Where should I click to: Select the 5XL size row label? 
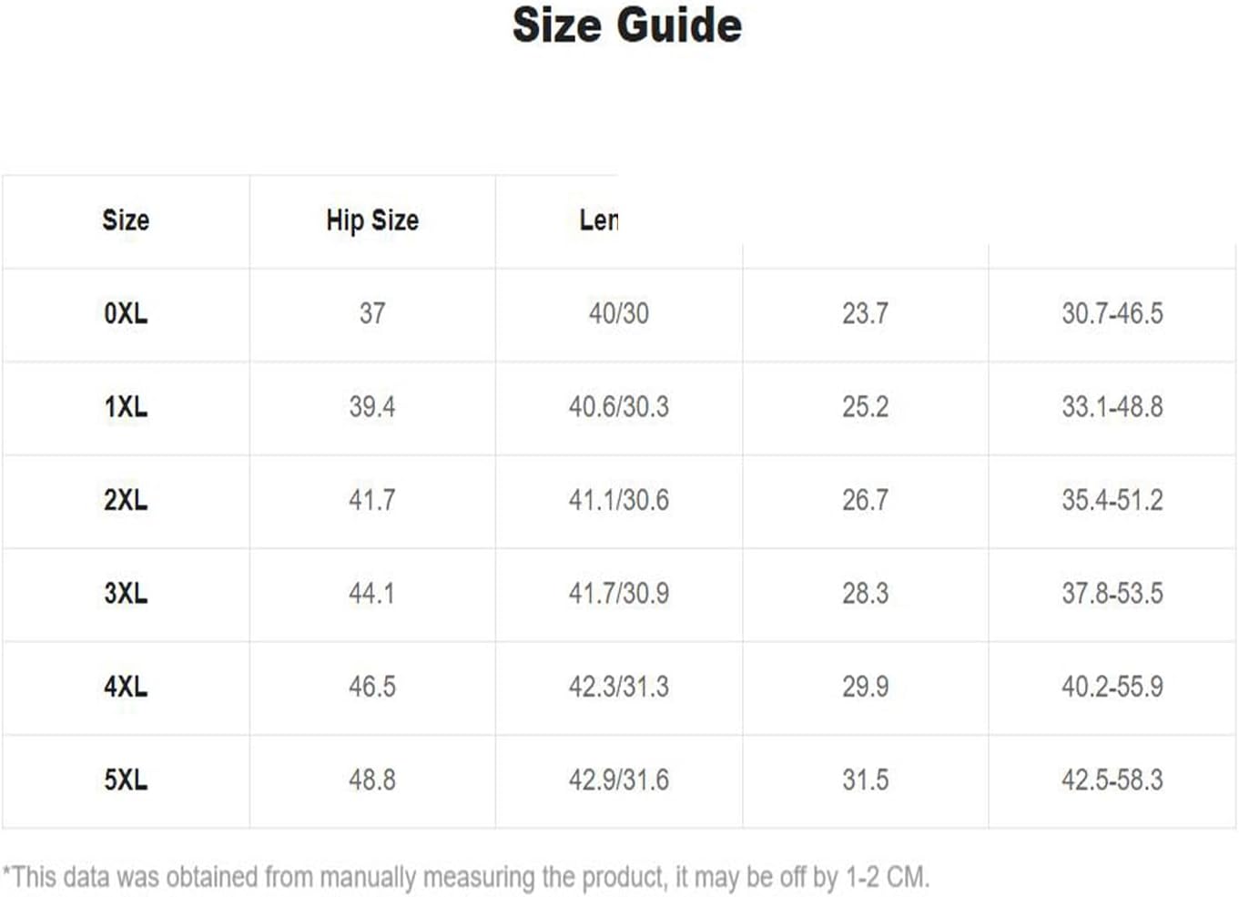coord(126,780)
